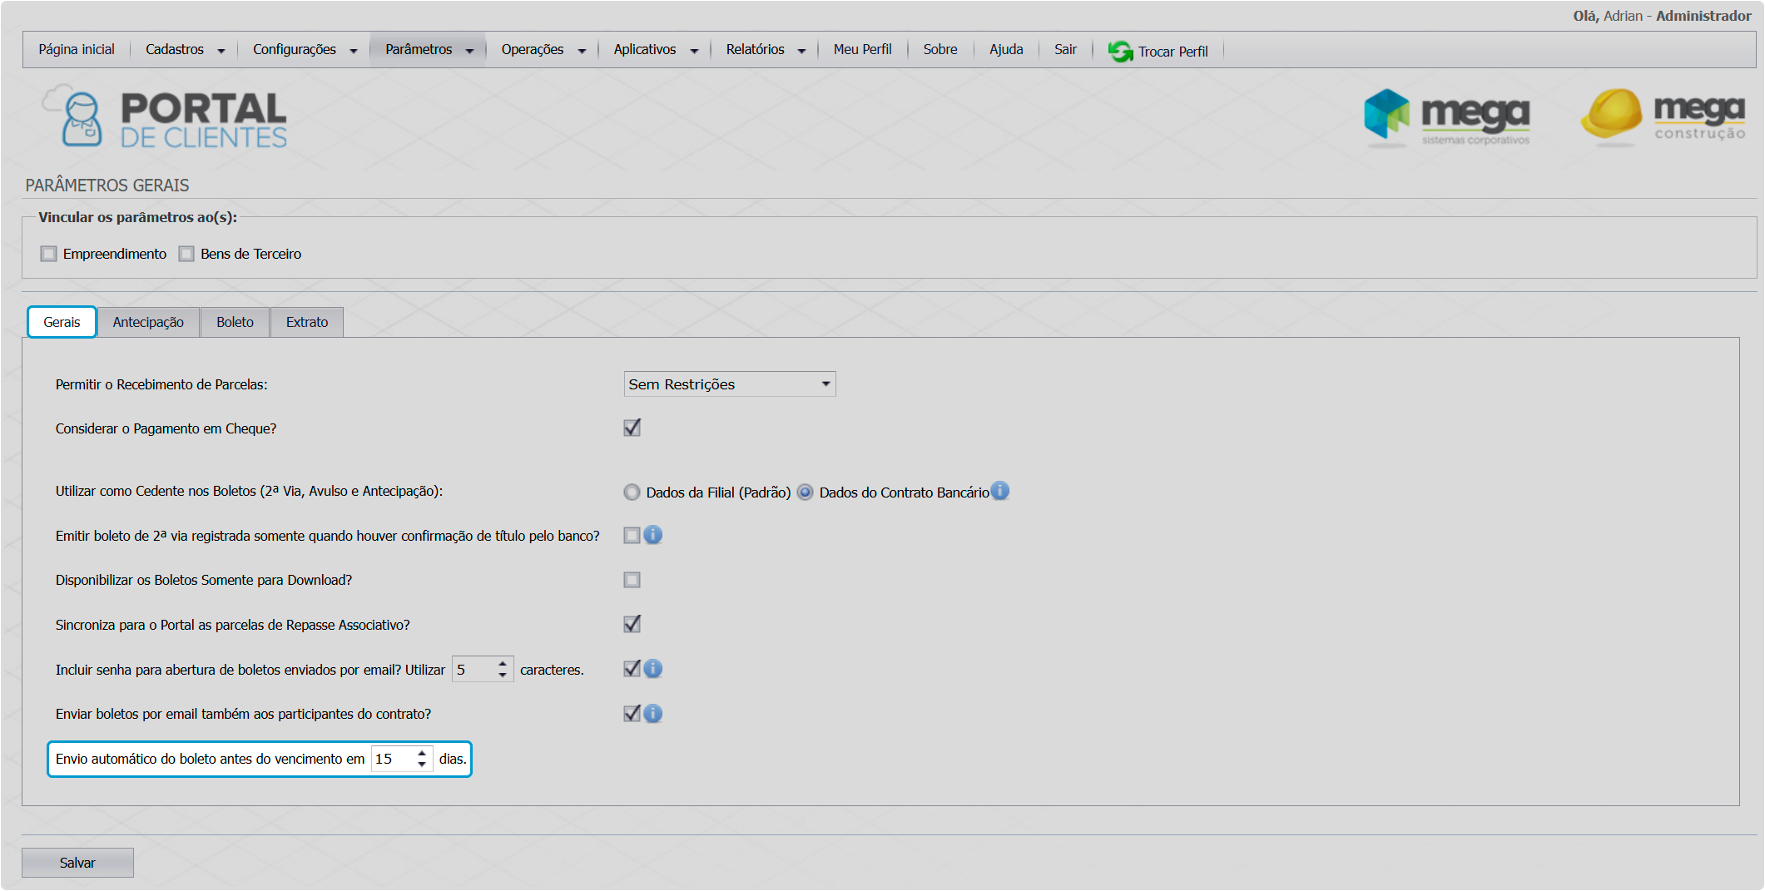Viewport: 1765px width, 891px height.
Task: Click the PARÂMETROS GERAIS heading
Action: coord(107,186)
